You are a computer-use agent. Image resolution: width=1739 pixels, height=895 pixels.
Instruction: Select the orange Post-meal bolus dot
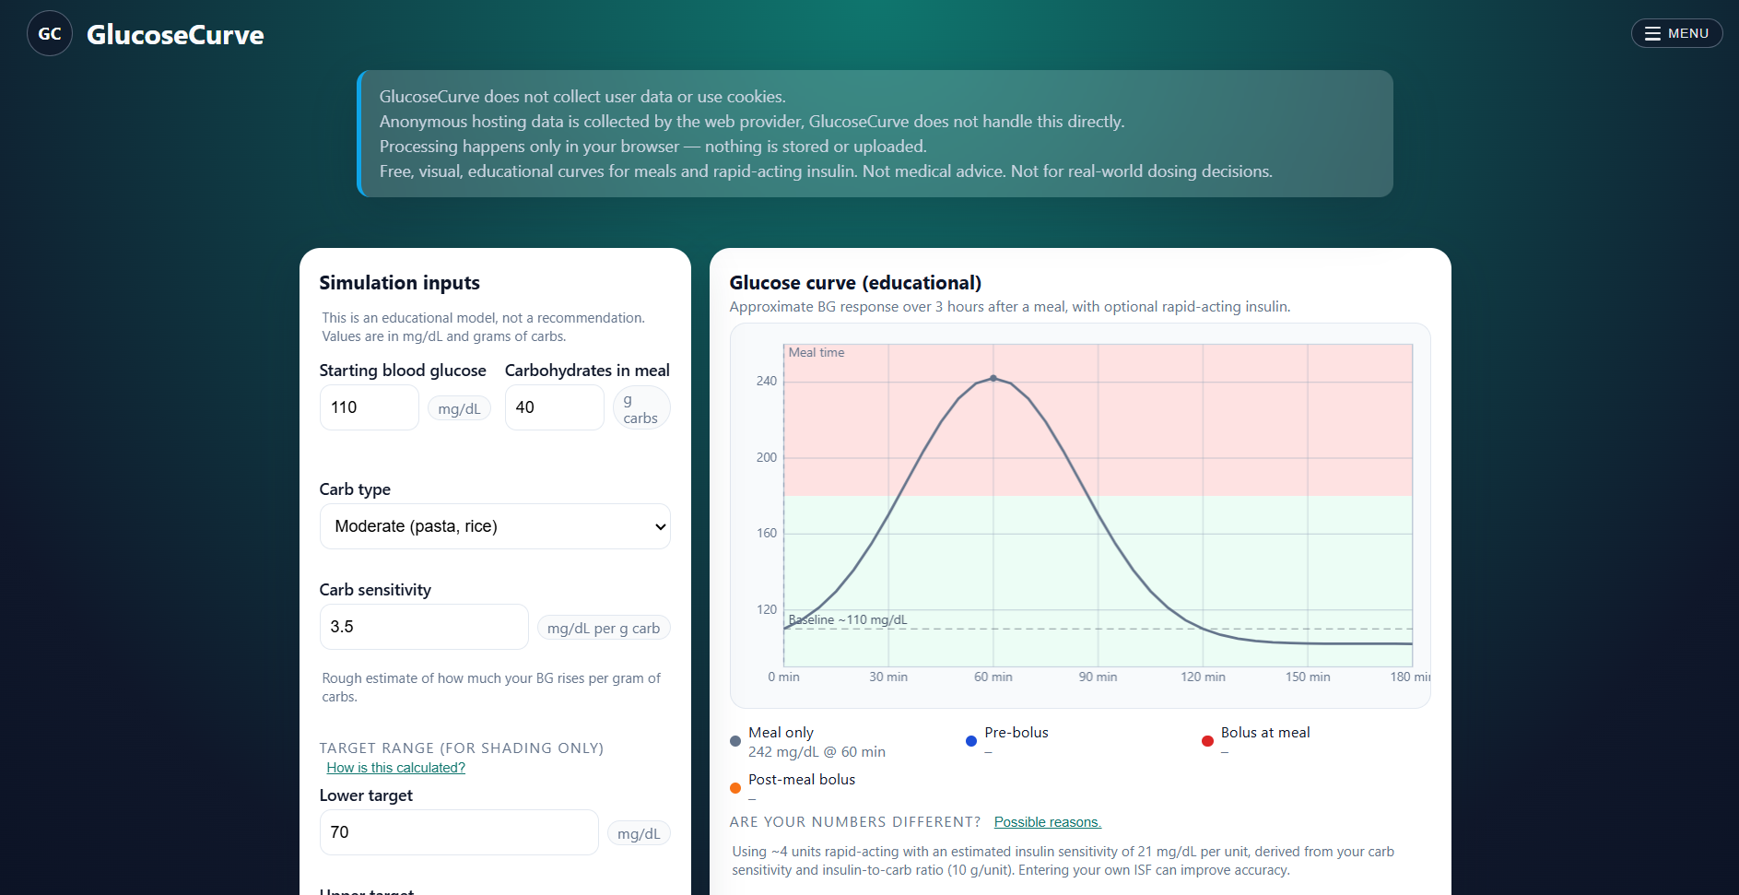point(734,788)
